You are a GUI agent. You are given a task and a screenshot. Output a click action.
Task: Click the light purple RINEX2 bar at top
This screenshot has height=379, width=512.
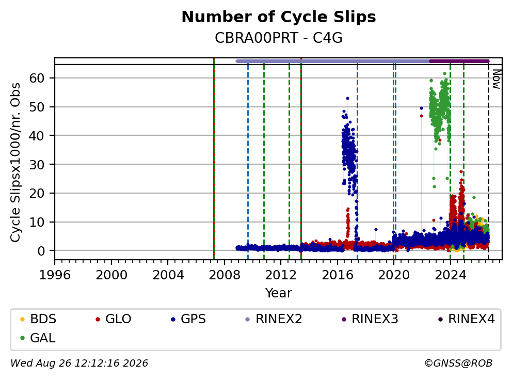point(332,61)
